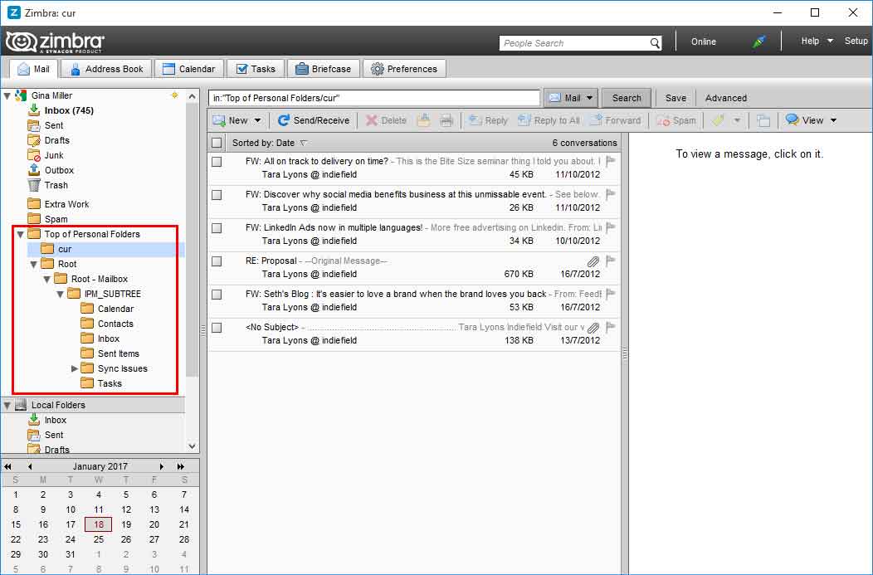Click the folder tree scrollbar thumb
Viewport: 873px width, 575px height.
click(x=192, y=240)
